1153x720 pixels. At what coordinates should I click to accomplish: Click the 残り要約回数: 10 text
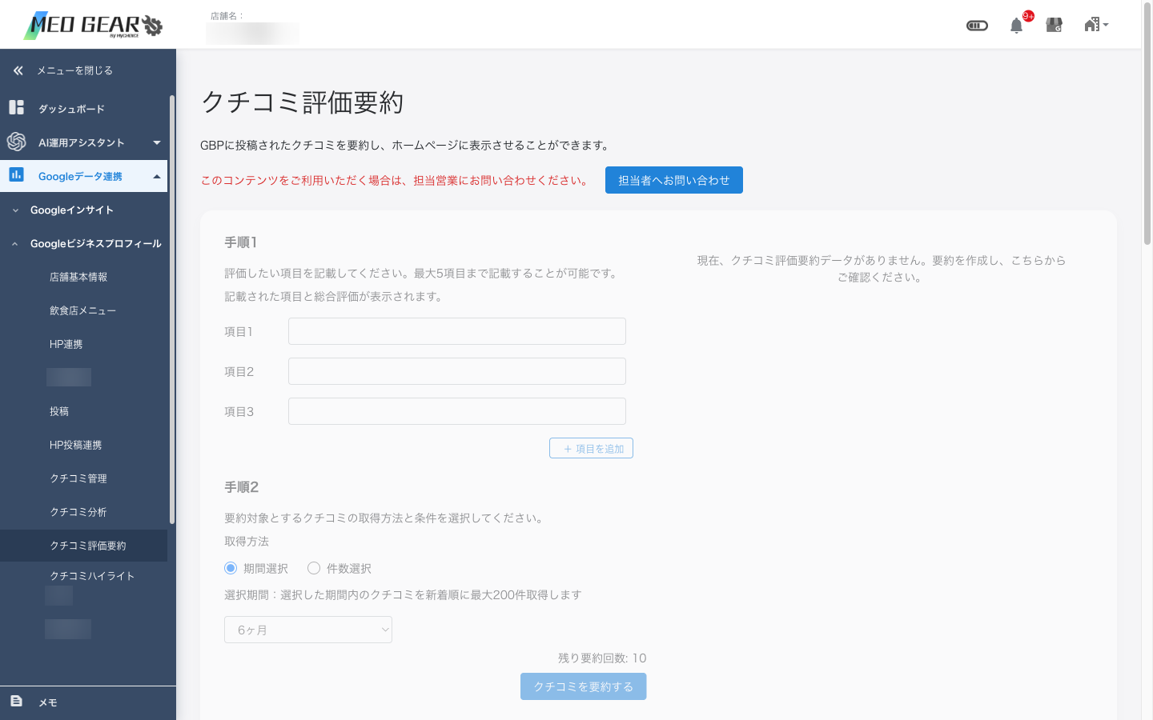click(602, 658)
